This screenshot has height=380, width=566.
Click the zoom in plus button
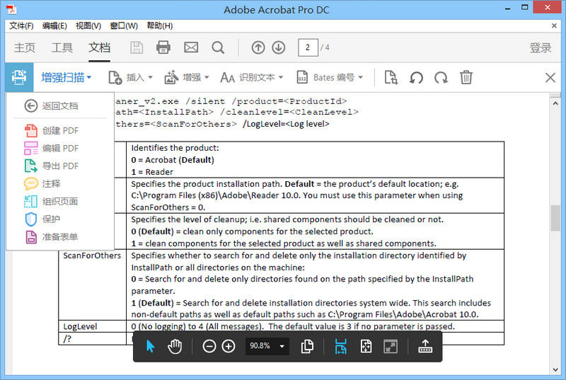(x=229, y=346)
